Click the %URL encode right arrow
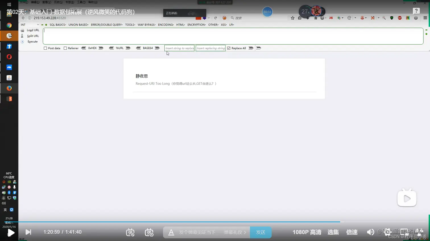 tap(128, 48)
